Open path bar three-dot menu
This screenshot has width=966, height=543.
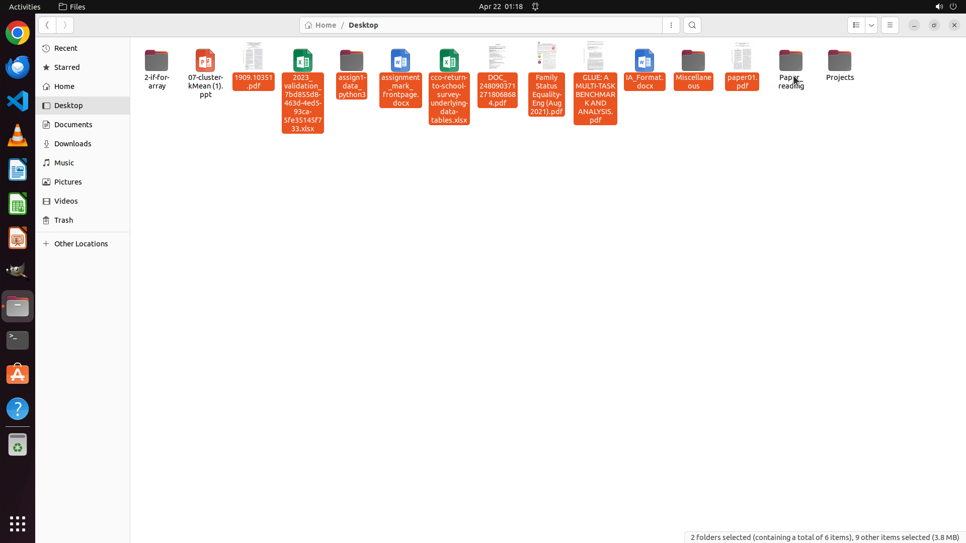click(671, 25)
